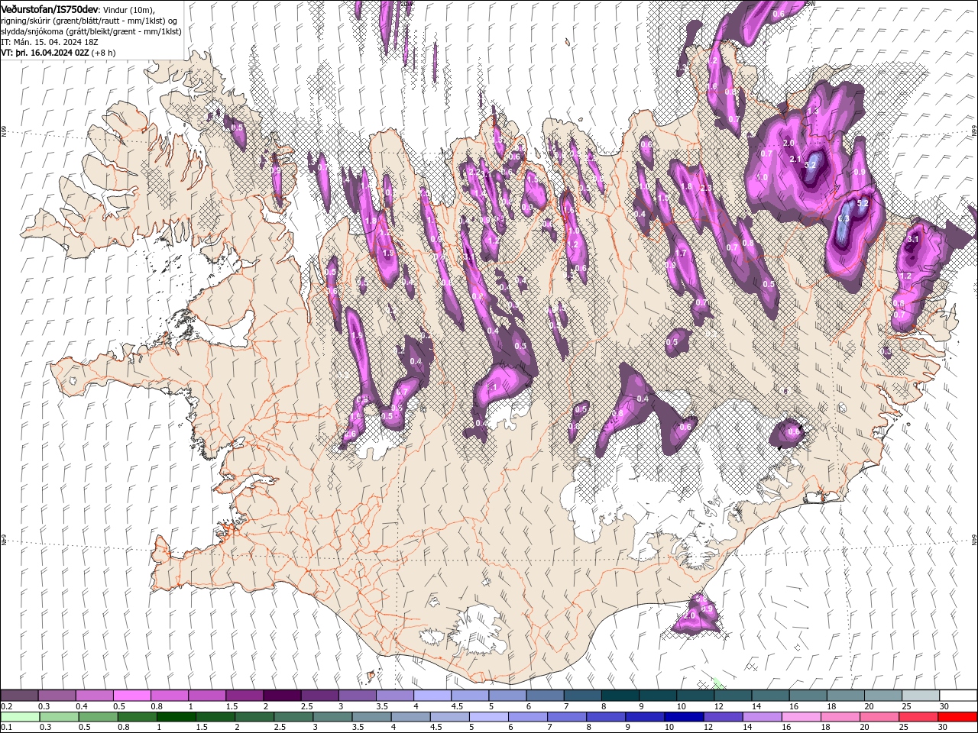Click the '1.3' value above the eastern snow cell
The image size is (978, 733).
pyautogui.click(x=812, y=111)
